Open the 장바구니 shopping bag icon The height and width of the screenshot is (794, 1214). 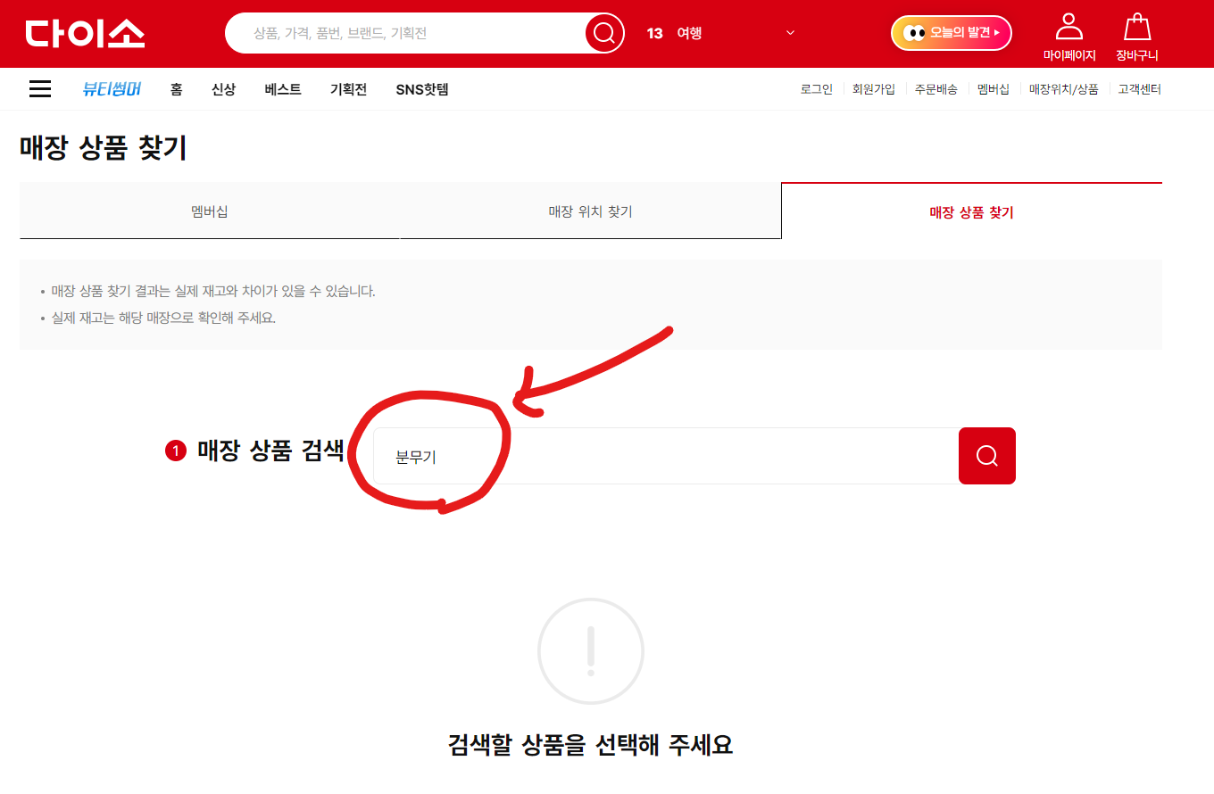(1137, 27)
